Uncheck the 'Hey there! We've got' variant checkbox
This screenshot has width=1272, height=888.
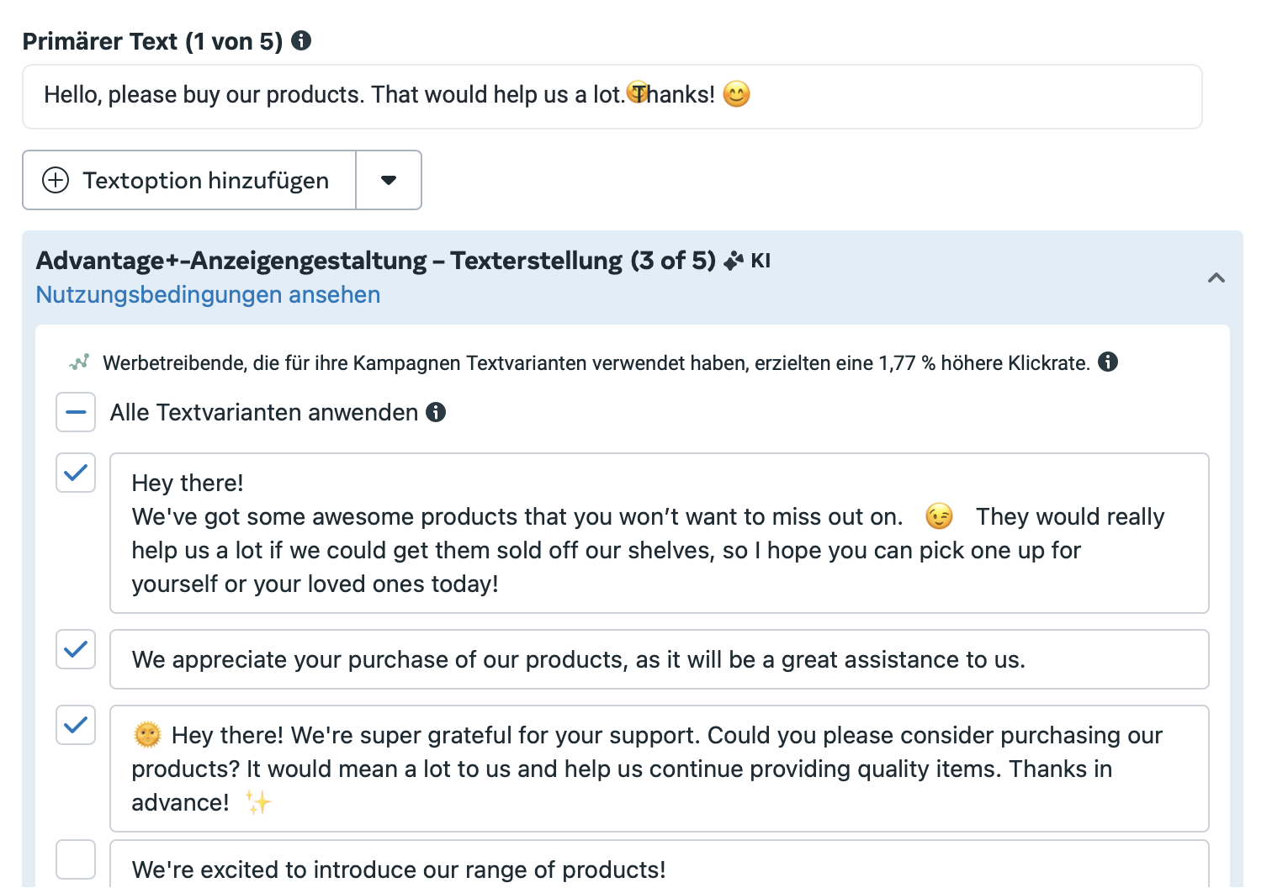(x=76, y=473)
